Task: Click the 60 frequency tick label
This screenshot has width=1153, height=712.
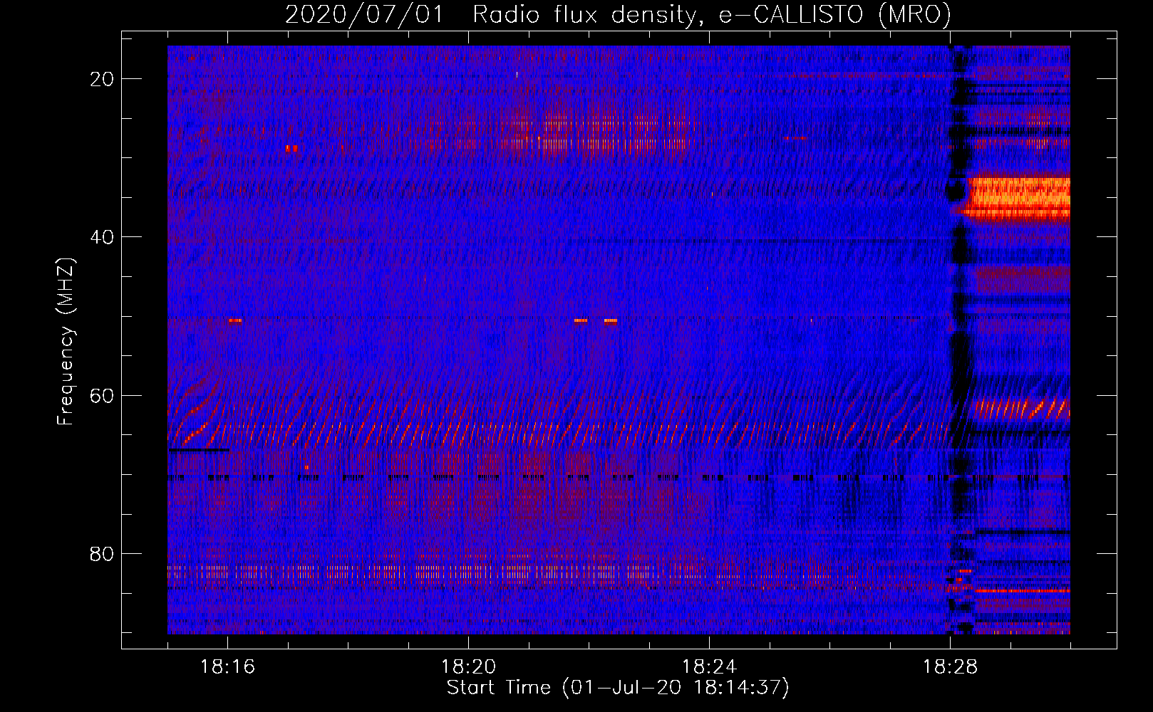Action: [x=102, y=395]
